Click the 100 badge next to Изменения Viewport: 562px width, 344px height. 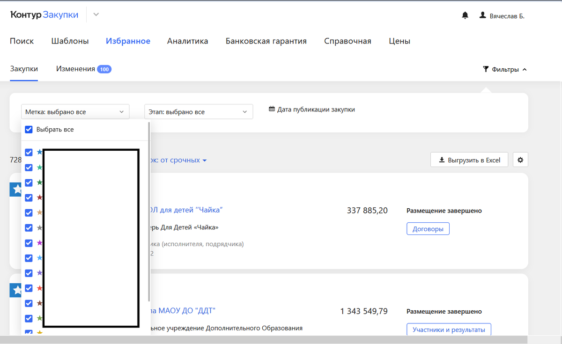pos(104,69)
